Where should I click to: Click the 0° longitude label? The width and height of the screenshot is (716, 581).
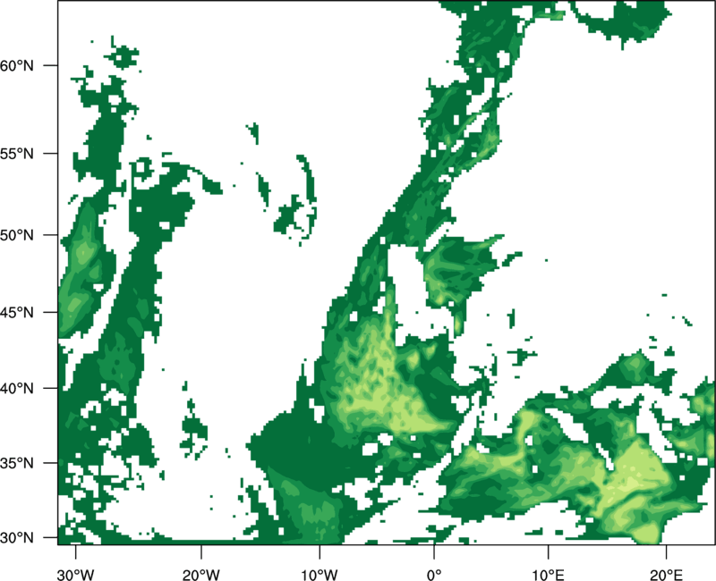click(434, 575)
